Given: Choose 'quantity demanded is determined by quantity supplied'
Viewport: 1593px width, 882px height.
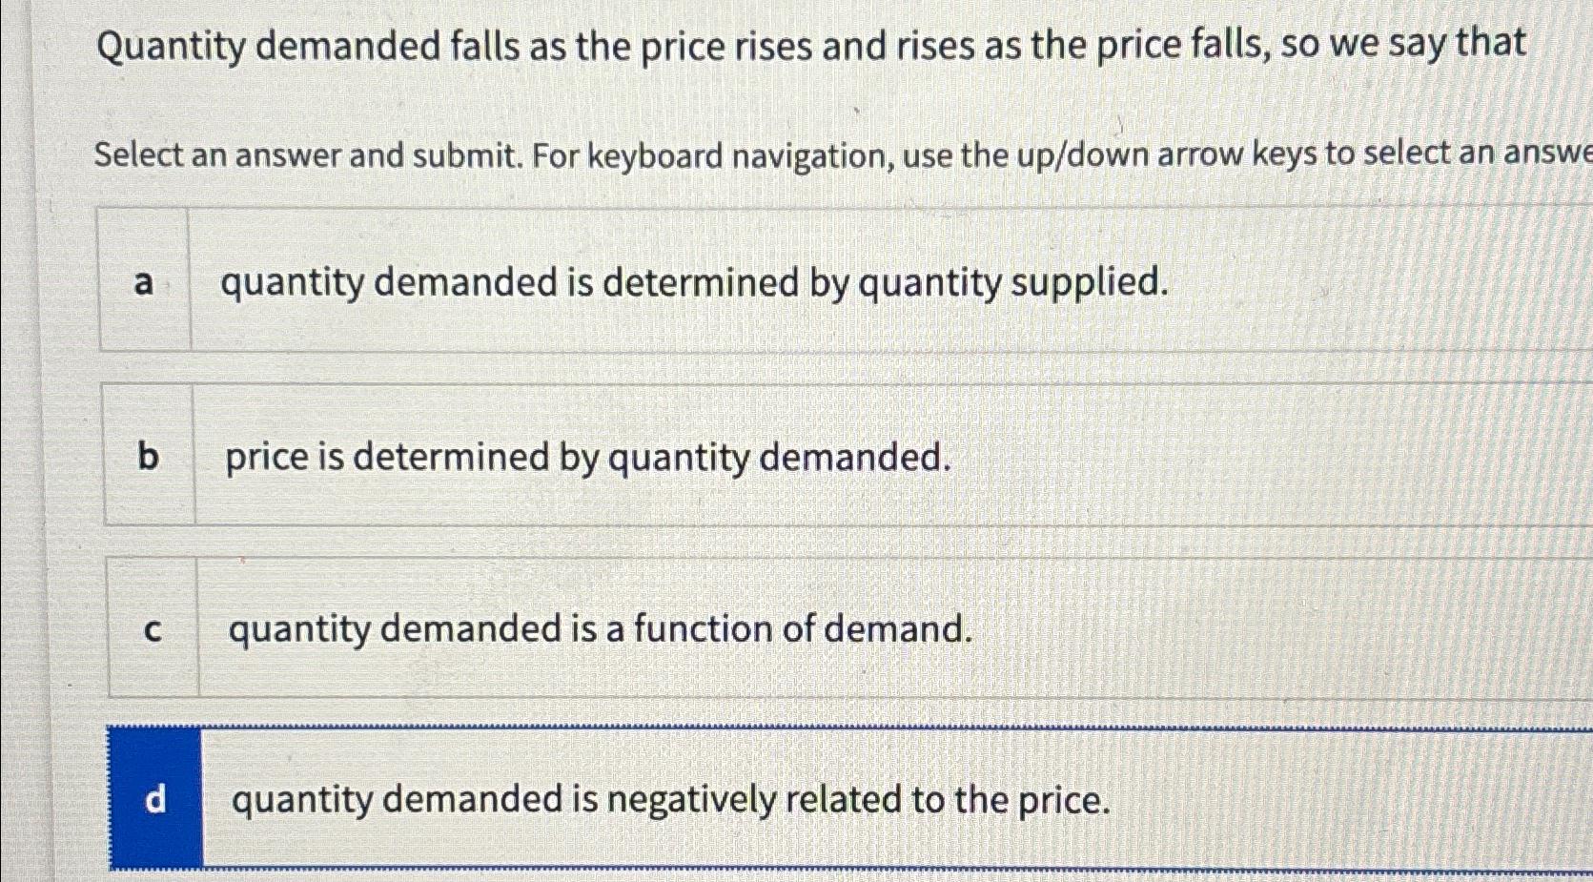Looking at the screenshot, I should [696, 281].
